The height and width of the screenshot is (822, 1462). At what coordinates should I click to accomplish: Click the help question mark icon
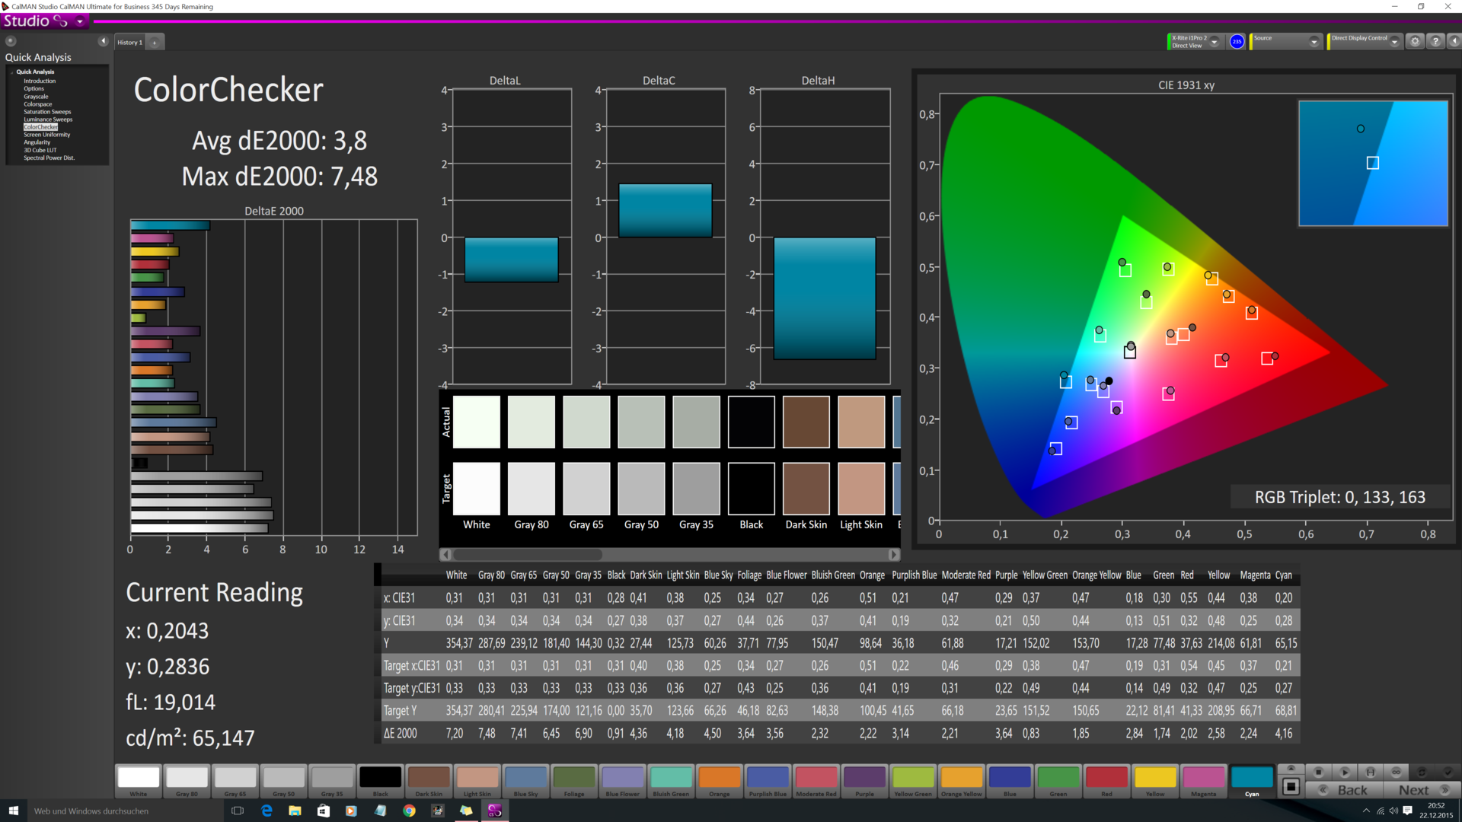1435,42
